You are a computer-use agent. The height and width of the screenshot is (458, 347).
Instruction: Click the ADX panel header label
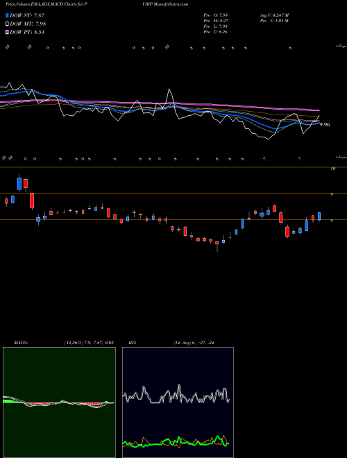click(x=132, y=343)
